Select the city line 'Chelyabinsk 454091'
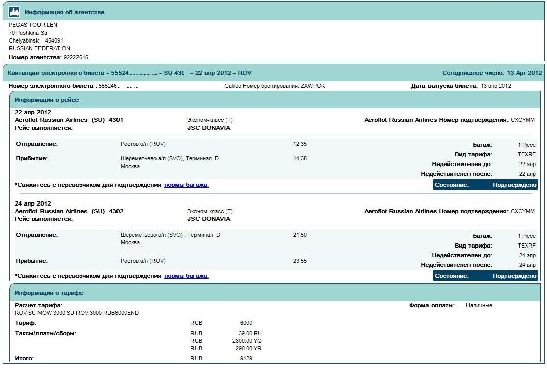The image size is (547, 368). click(x=36, y=40)
